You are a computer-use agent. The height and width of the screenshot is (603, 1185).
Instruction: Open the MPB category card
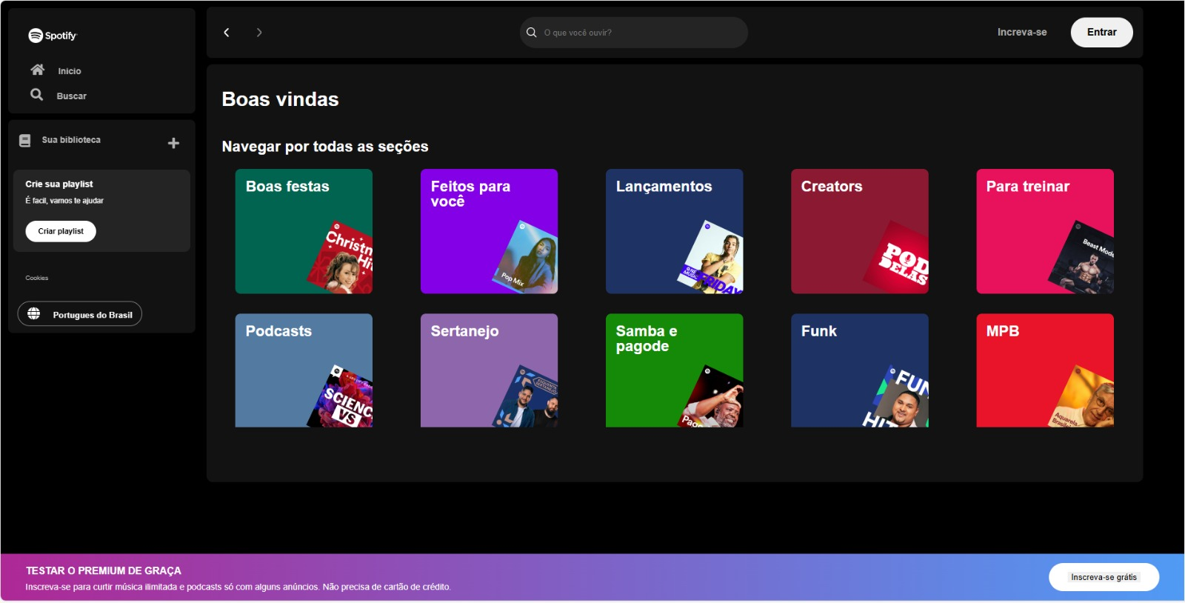(x=1045, y=370)
